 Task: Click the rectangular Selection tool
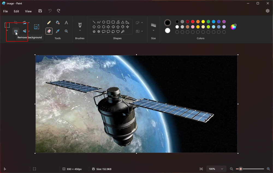(x=7, y=25)
